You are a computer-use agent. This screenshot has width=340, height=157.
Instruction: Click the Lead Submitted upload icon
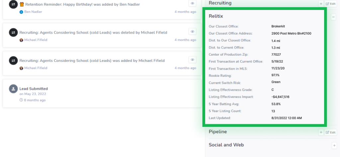tap(13, 89)
